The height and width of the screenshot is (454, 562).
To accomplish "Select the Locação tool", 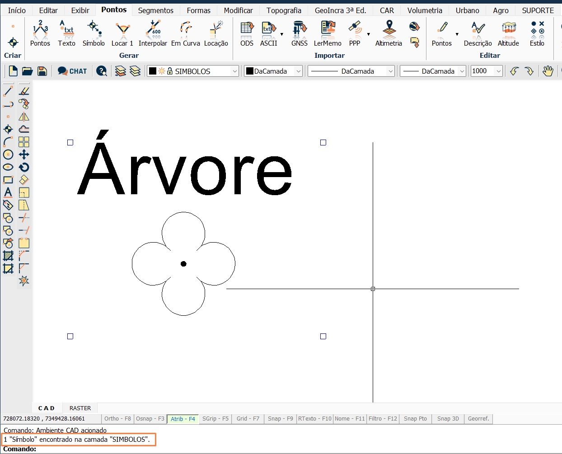I will tap(216, 33).
